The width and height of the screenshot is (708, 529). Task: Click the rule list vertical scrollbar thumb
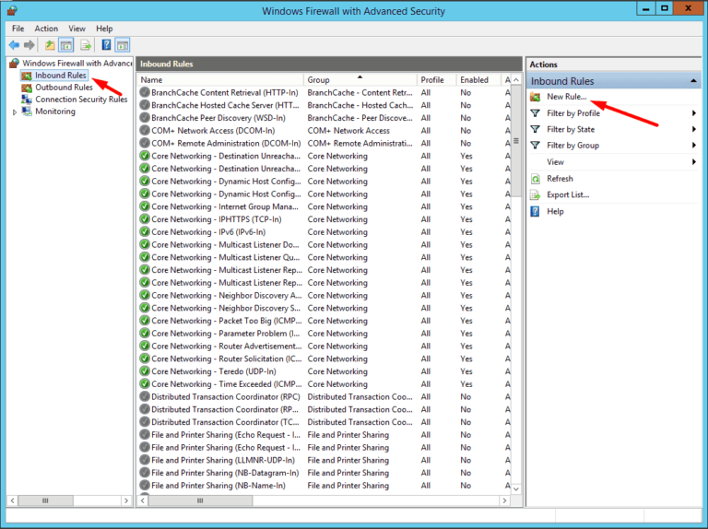[516, 141]
